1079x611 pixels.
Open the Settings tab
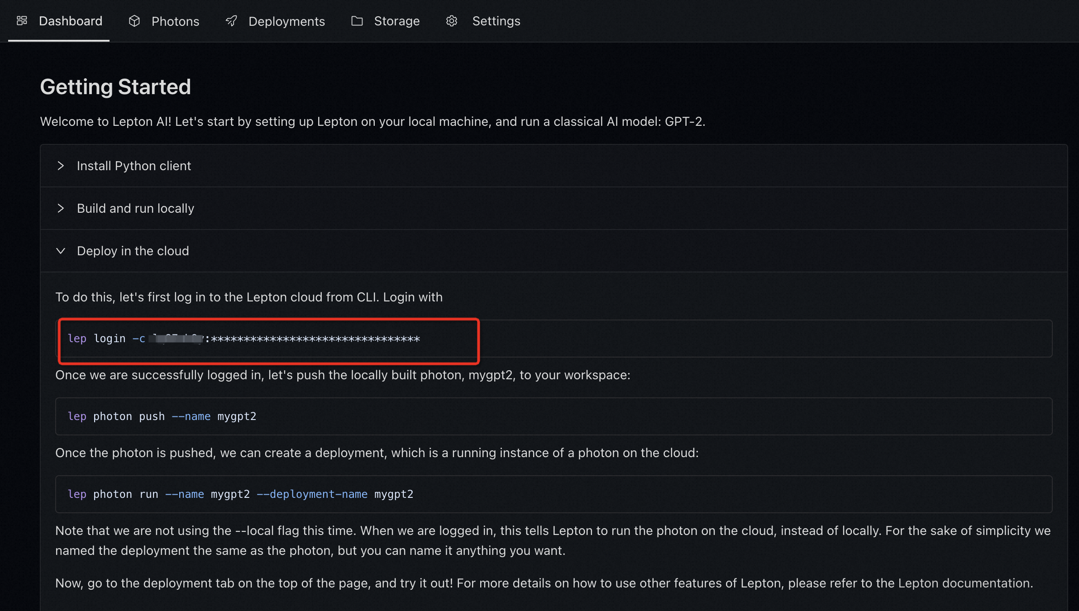click(x=496, y=21)
